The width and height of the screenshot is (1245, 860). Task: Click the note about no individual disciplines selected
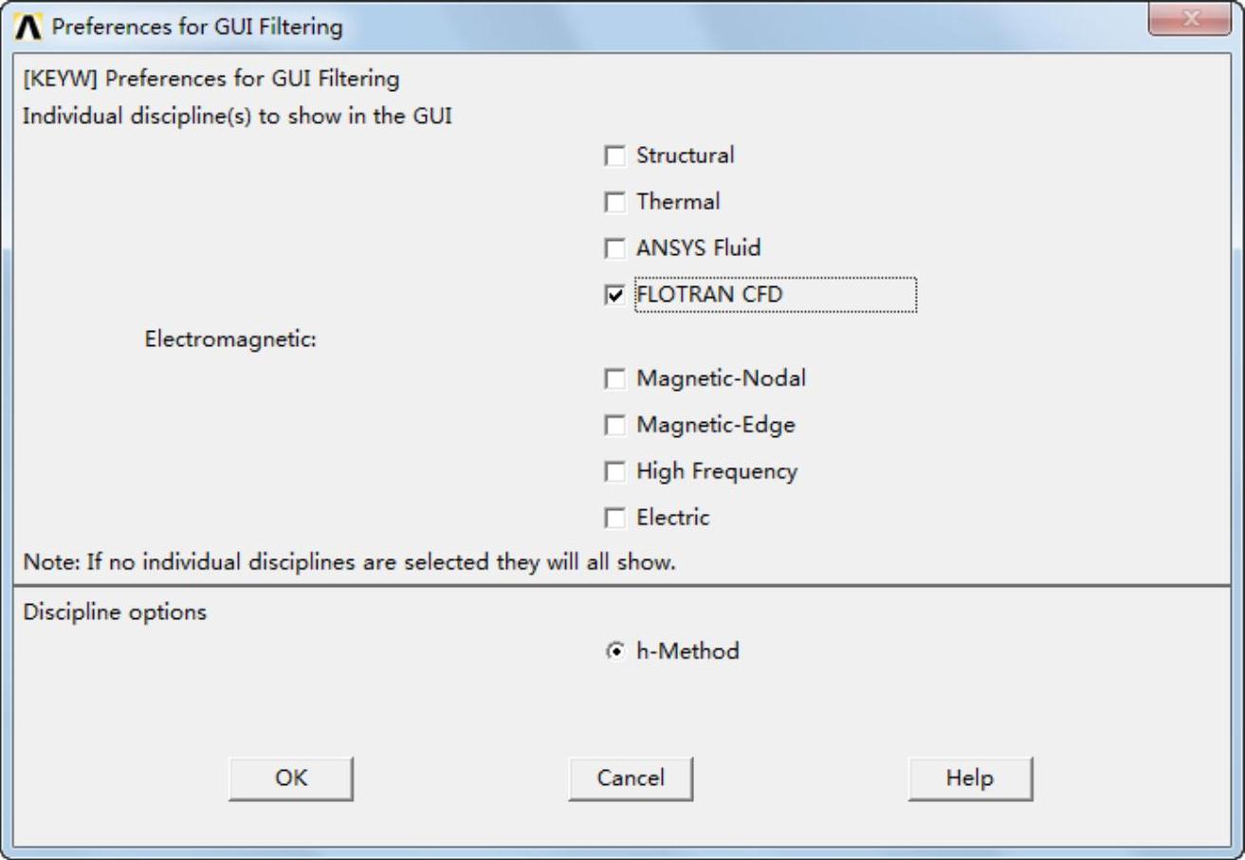[x=349, y=562]
